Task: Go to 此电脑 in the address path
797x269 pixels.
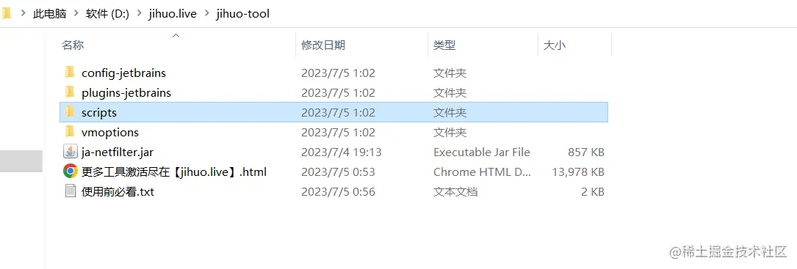Action: 50,14
